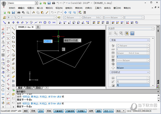Open ByLayer line color dropdown in properties panel
The height and width of the screenshot is (114, 161).
pyautogui.click(x=133, y=46)
